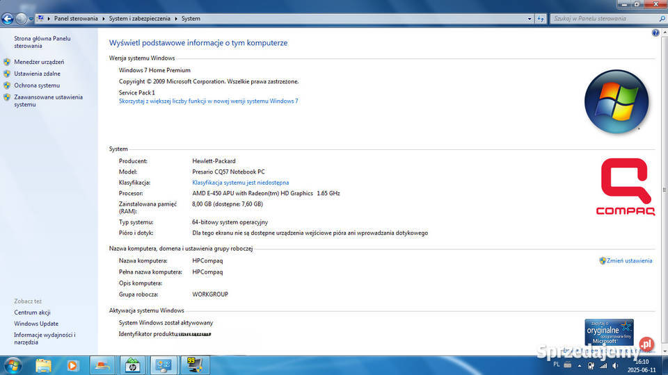Image resolution: width=668 pixels, height=375 pixels.
Task: Click the 8,00 GB RAM value
Action: (228, 204)
